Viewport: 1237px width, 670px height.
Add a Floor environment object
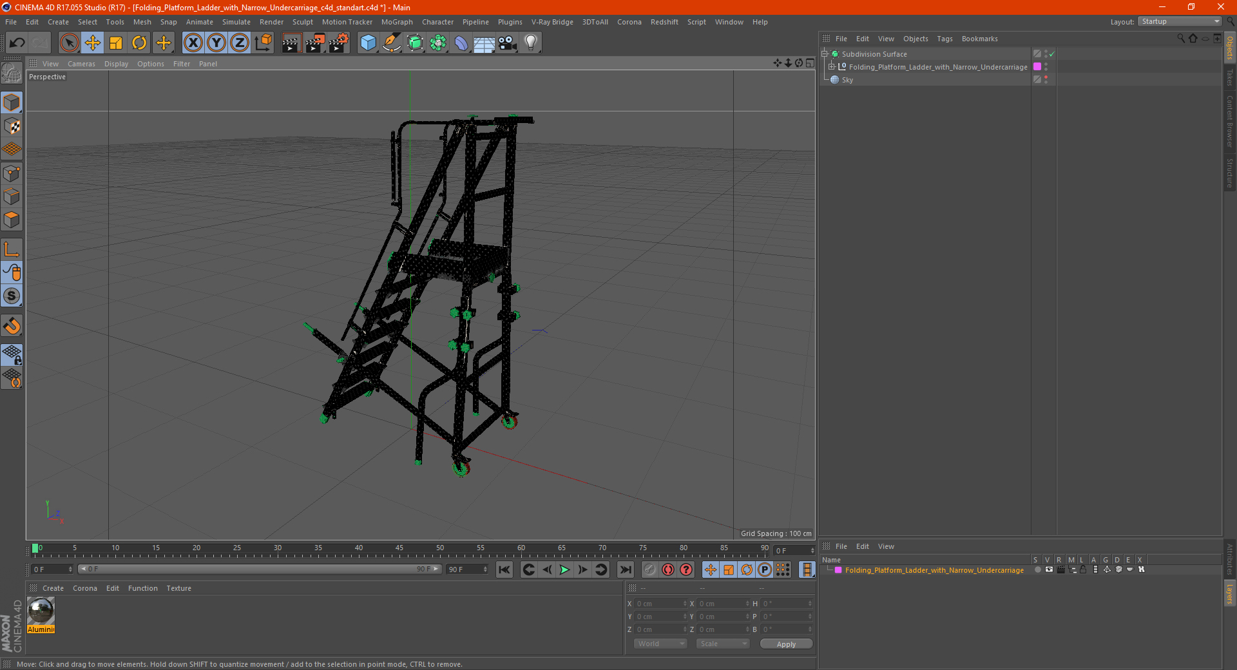(x=484, y=43)
